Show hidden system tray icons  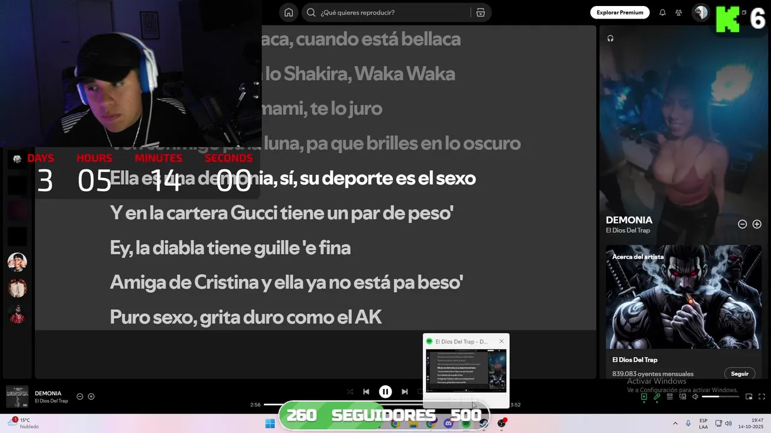coord(675,424)
